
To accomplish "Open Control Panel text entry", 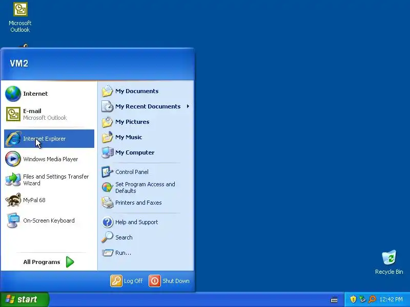I will tap(132, 172).
